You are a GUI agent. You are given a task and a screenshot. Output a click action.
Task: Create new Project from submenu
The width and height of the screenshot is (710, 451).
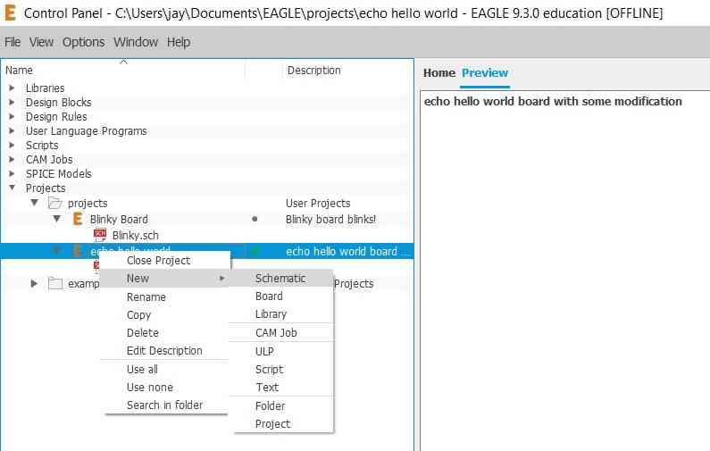[x=281, y=424]
